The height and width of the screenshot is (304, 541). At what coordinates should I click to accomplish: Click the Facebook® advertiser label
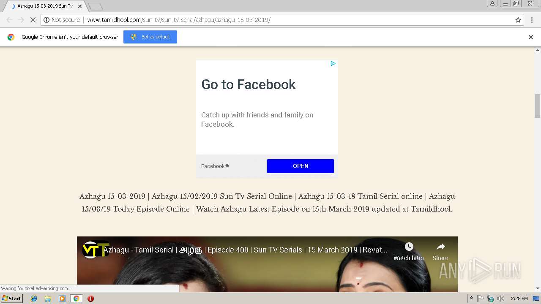pyautogui.click(x=215, y=166)
